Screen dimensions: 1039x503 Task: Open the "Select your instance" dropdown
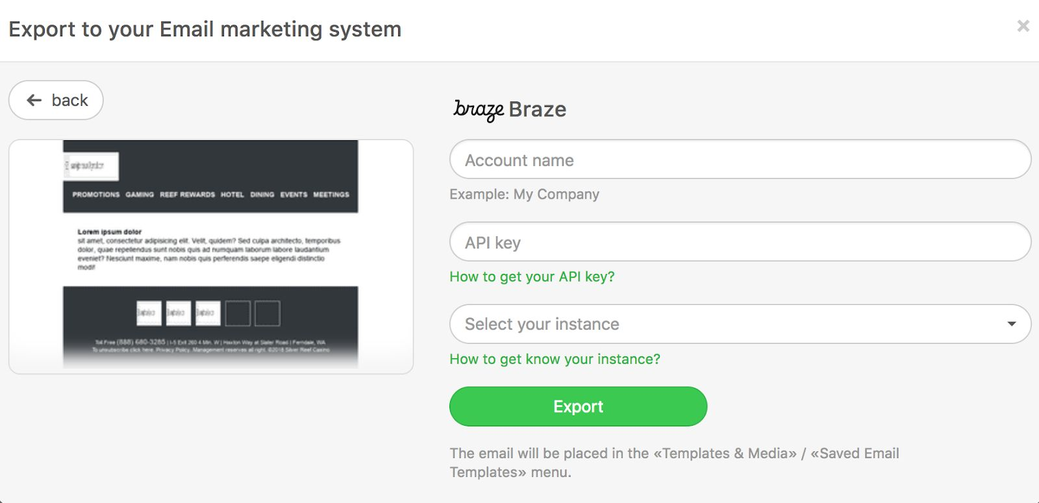tap(727, 324)
